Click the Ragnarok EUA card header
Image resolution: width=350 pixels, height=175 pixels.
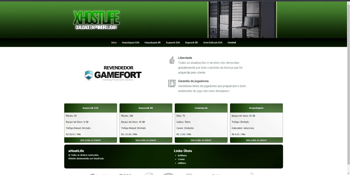(x=90, y=108)
